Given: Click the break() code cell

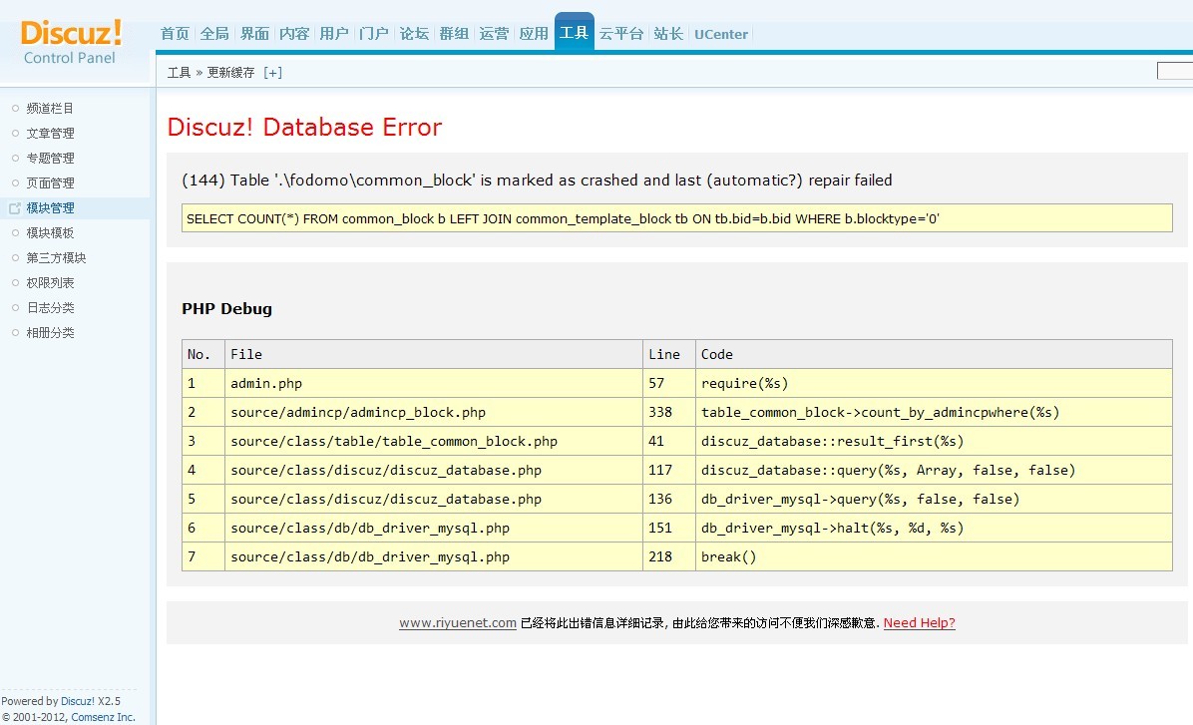Looking at the screenshot, I should click(934, 556).
